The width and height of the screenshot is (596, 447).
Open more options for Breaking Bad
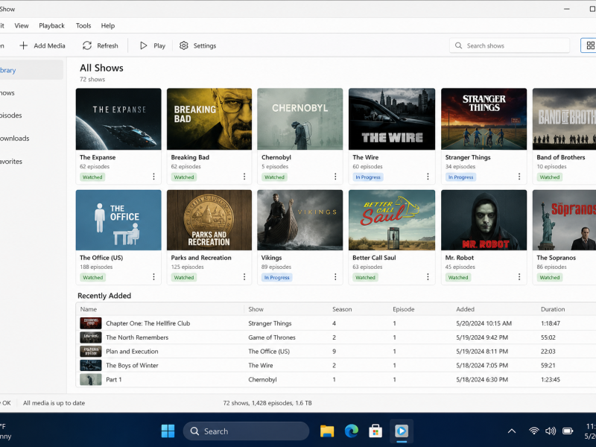pyautogui.click(x=244, y=177)
